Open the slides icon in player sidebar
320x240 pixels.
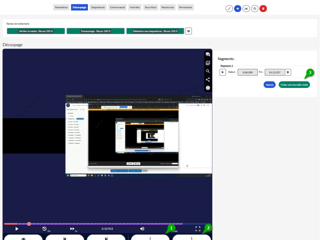click(208, 63)
